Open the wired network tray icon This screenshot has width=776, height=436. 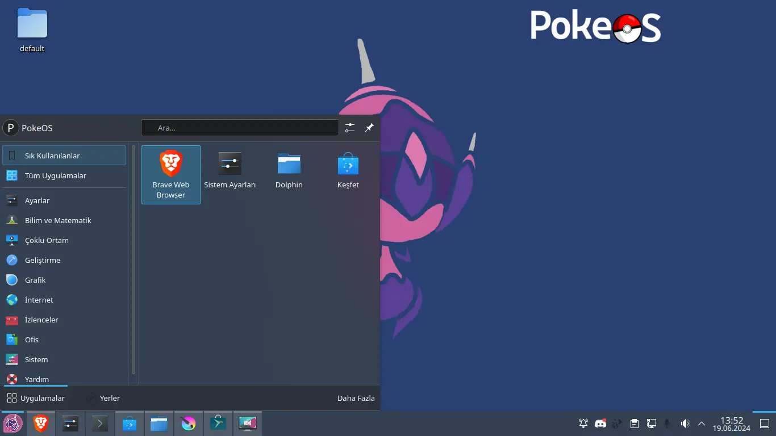tap(652, 424)
